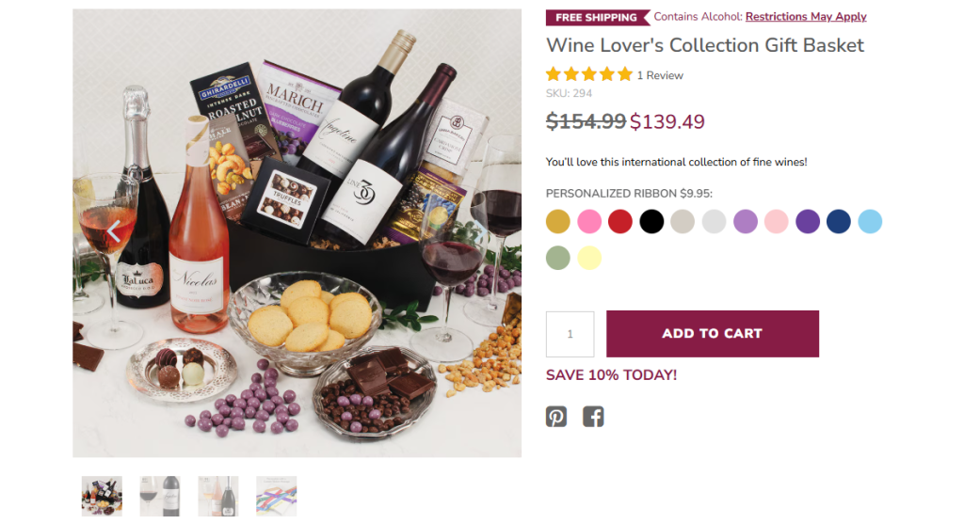The height and width of the screenshot is (523, 964).
Task: View the rosé and sparkling thumbnail
Action: click(218, 496)
